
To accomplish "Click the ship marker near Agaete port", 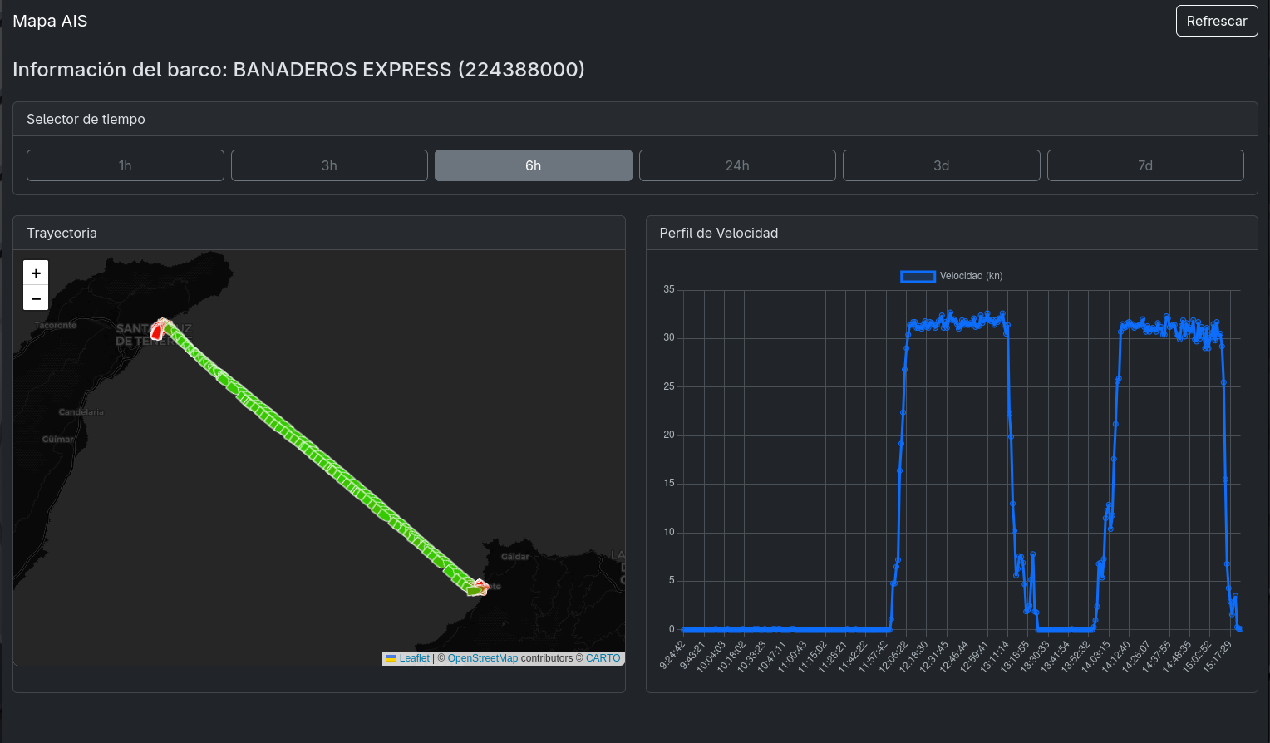I will coord(477,588).
